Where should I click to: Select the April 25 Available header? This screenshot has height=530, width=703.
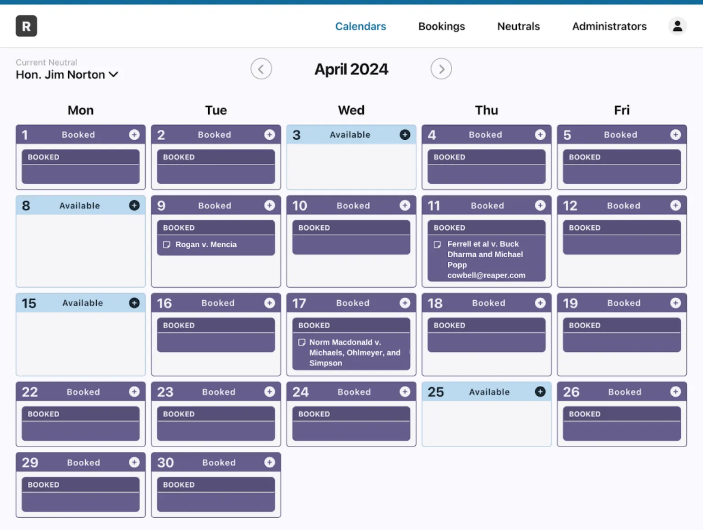point(486,392)
